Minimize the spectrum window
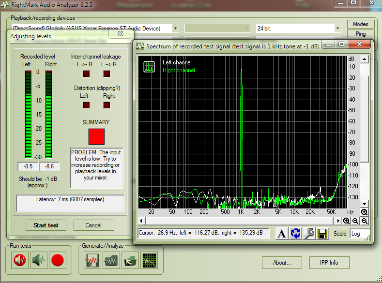This screenshot has height=283, width=382. (x=328, y=44)
